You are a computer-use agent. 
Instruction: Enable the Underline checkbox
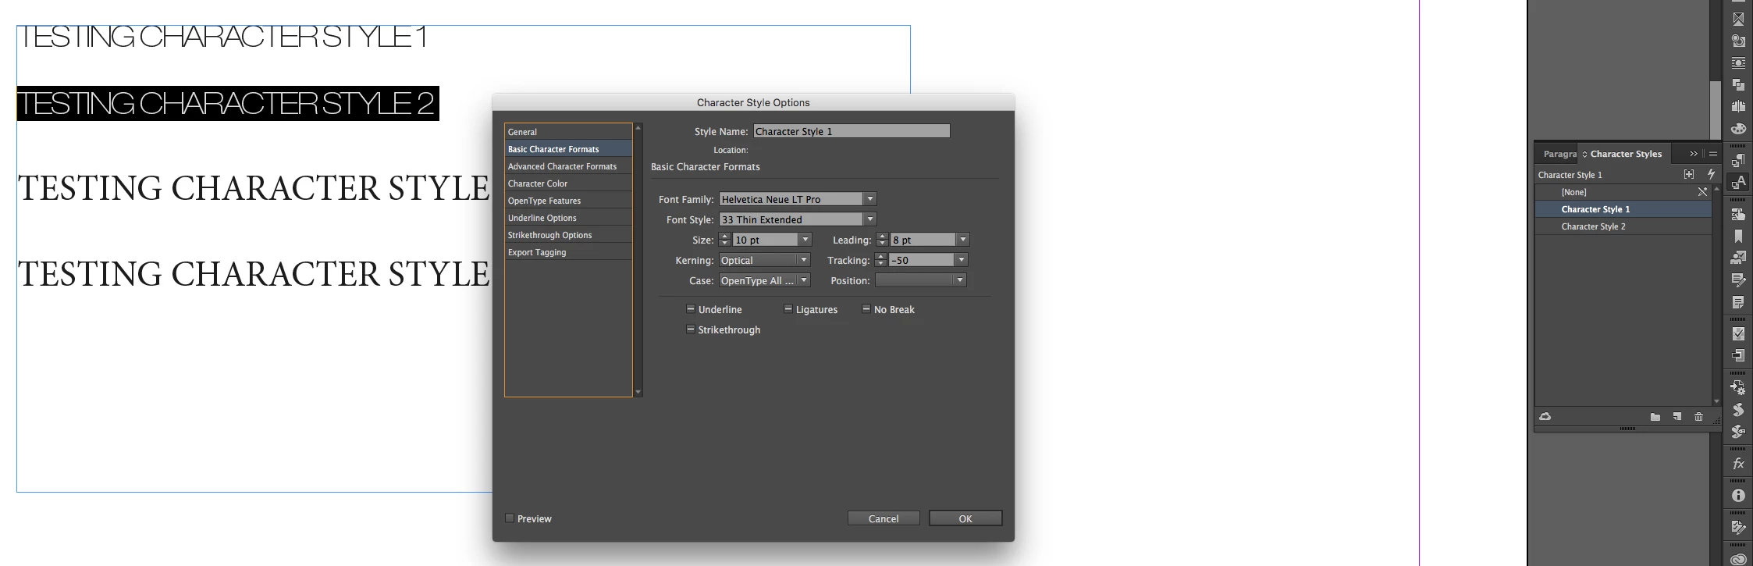point(690,309)
